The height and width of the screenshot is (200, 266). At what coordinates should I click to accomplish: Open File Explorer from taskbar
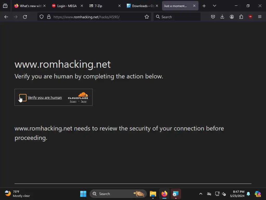[153, 194]
